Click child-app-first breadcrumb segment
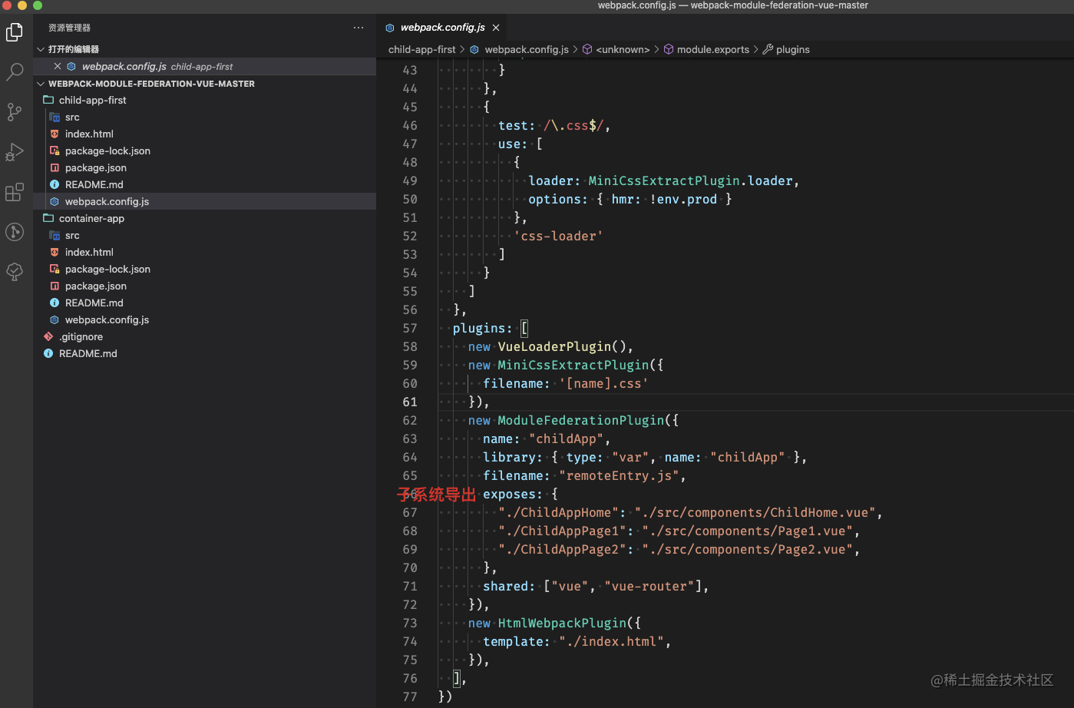The height and width of the screenshot is (708, 1074). [x=421, y=49]
